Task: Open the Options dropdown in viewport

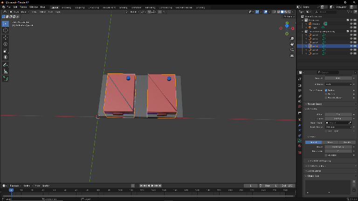Action: pos(289,17)
